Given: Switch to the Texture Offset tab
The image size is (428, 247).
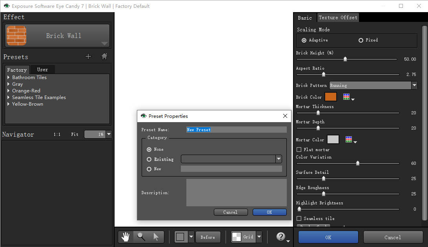Looking at the screenshot, I should [x=338, y=18].
